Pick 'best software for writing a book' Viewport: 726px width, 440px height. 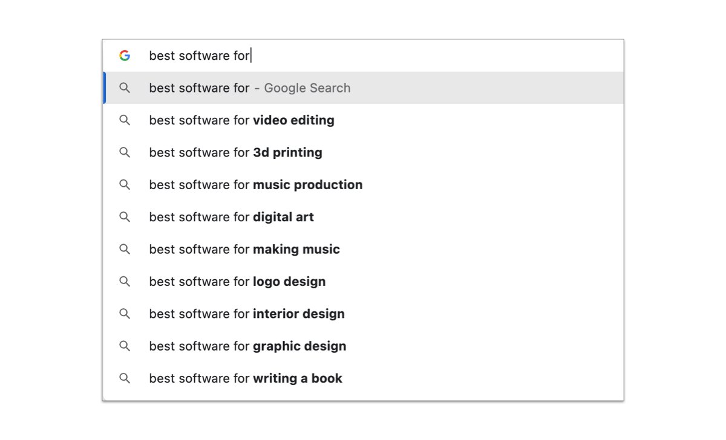[x=246, y=378]
